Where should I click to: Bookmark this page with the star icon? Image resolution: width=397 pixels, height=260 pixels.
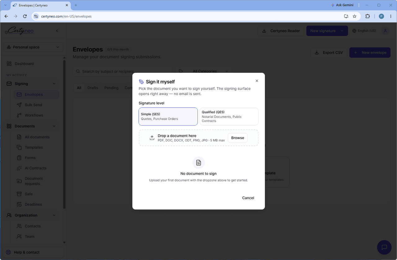(x=355, y=16)
